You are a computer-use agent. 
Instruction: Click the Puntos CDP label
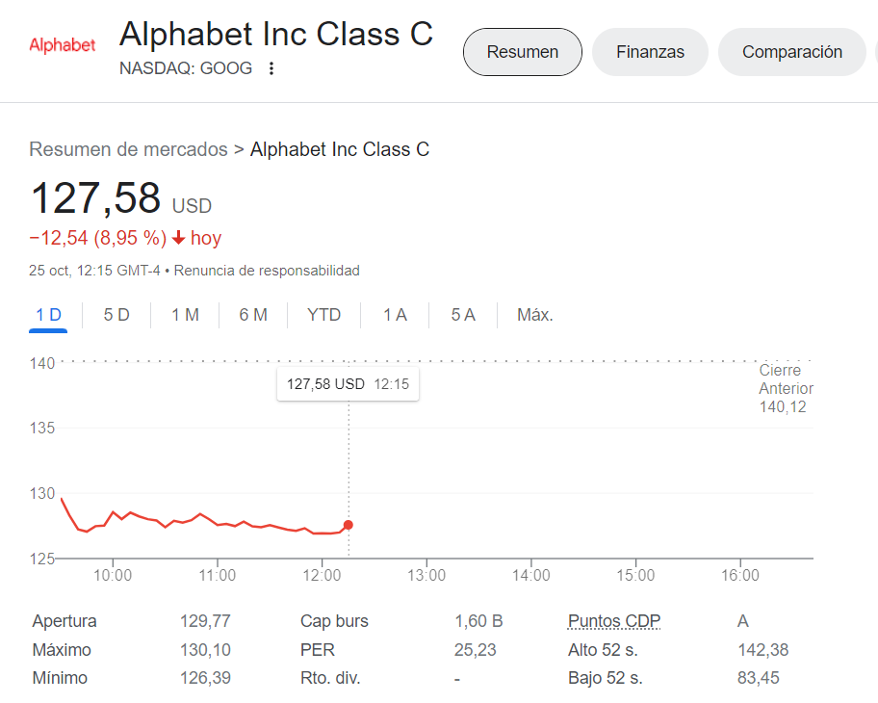(x=614, y=621)
